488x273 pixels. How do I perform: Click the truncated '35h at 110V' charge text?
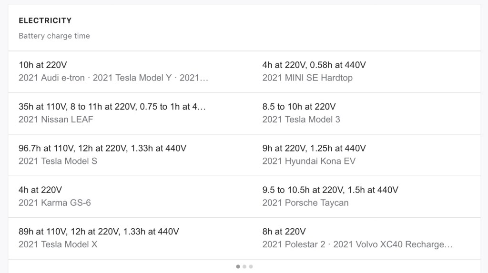click(112, 107)
